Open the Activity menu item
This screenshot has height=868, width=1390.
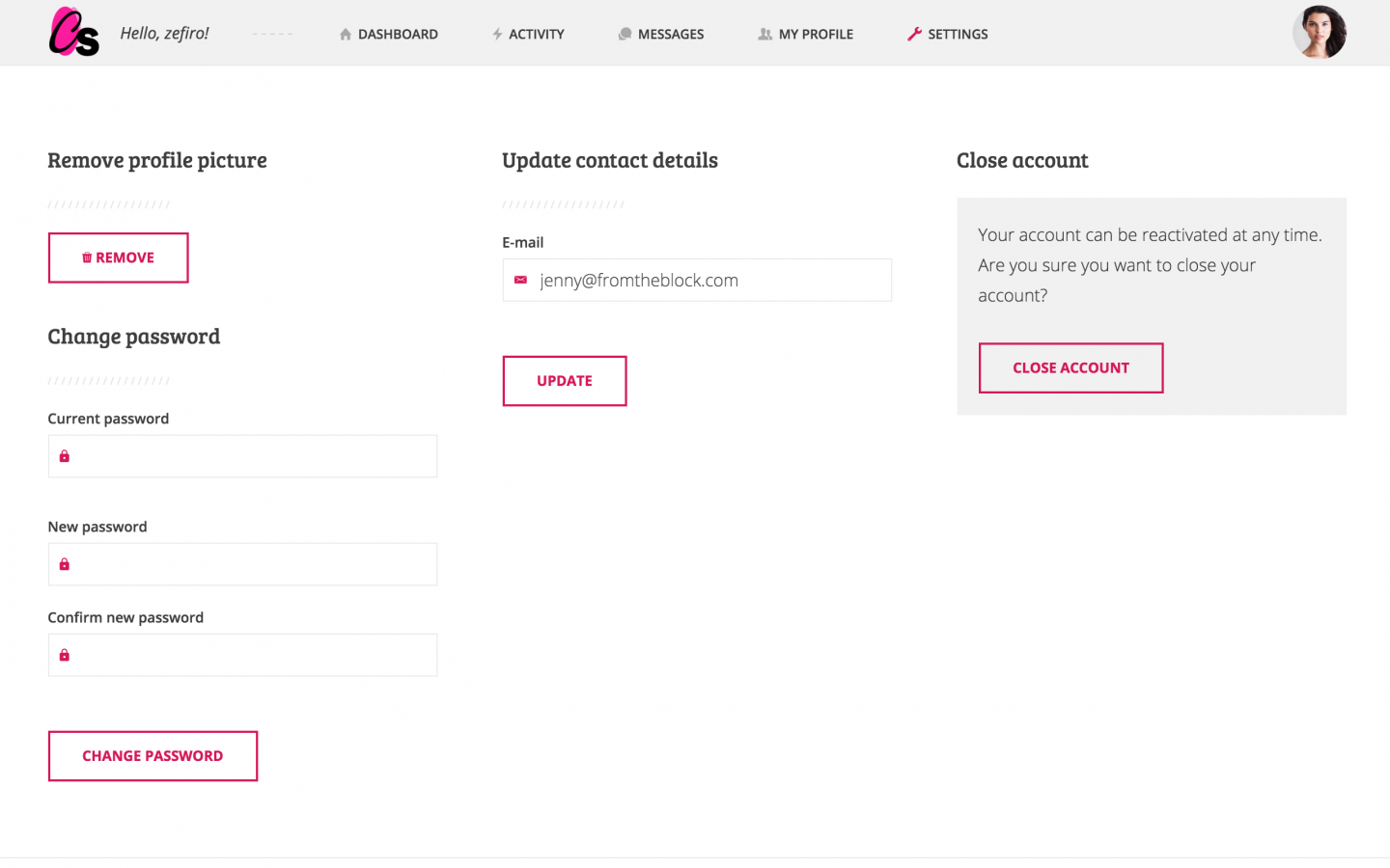point(528,35)
